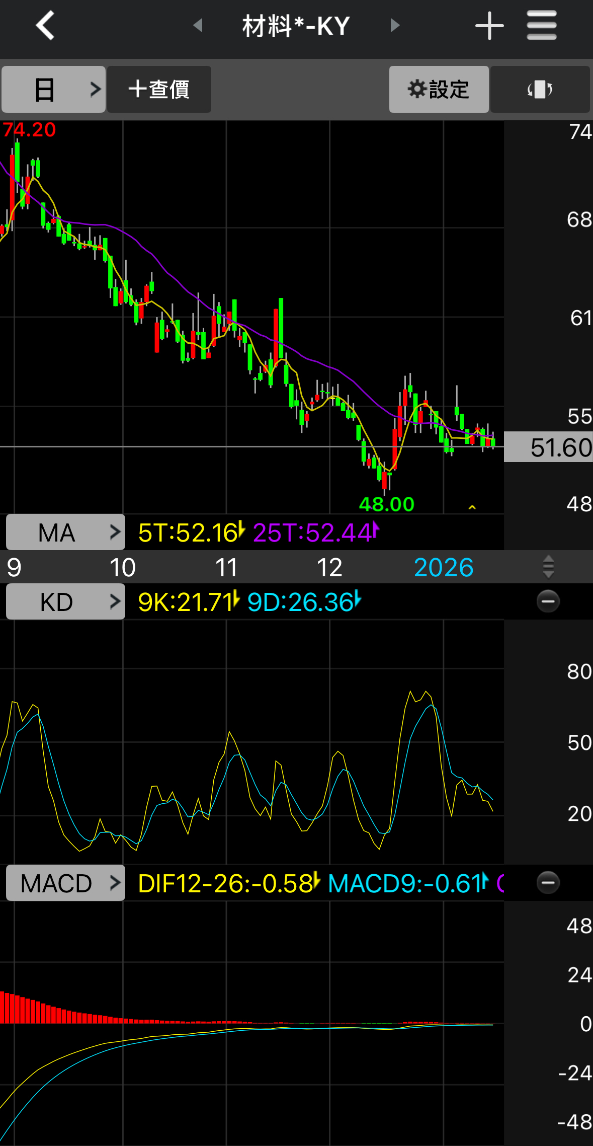Rotate chart with the orientation icon
This screenshot has height=1146, width=593.
tap(540, 90)
